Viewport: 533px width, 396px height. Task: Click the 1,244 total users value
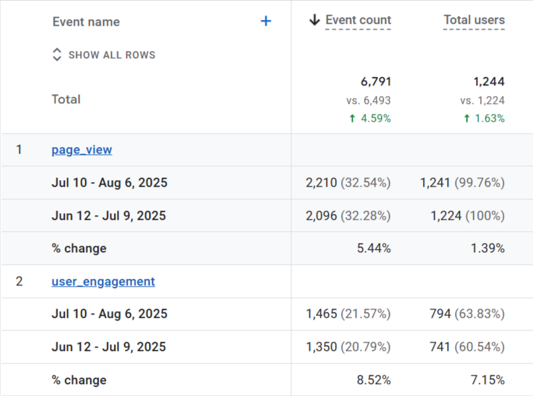coord(489,81)
